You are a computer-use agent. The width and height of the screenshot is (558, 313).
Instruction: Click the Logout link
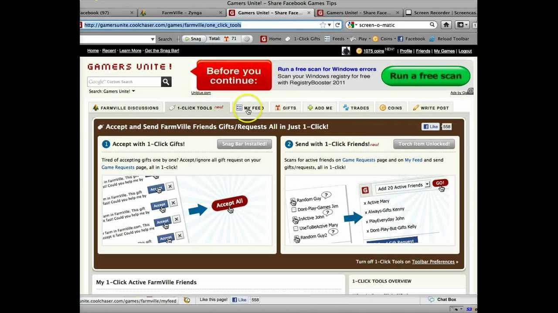pos(465,51)
